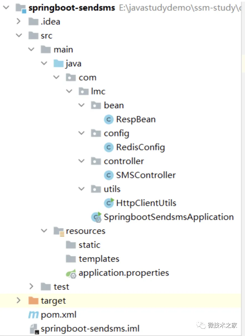Expand the target folder node
Image resolution: width=245 pixels, height=336 pixels.
coord(19,301)
